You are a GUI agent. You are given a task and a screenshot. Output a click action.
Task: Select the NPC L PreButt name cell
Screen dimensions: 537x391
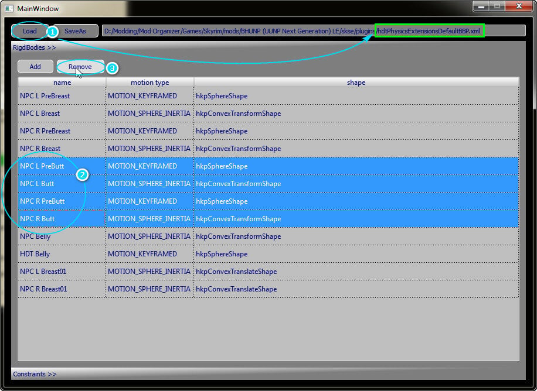coord(62,166)
